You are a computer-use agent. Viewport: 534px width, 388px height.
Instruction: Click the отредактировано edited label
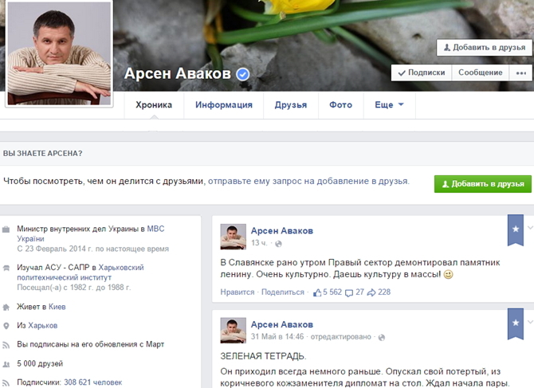[341, 337]
